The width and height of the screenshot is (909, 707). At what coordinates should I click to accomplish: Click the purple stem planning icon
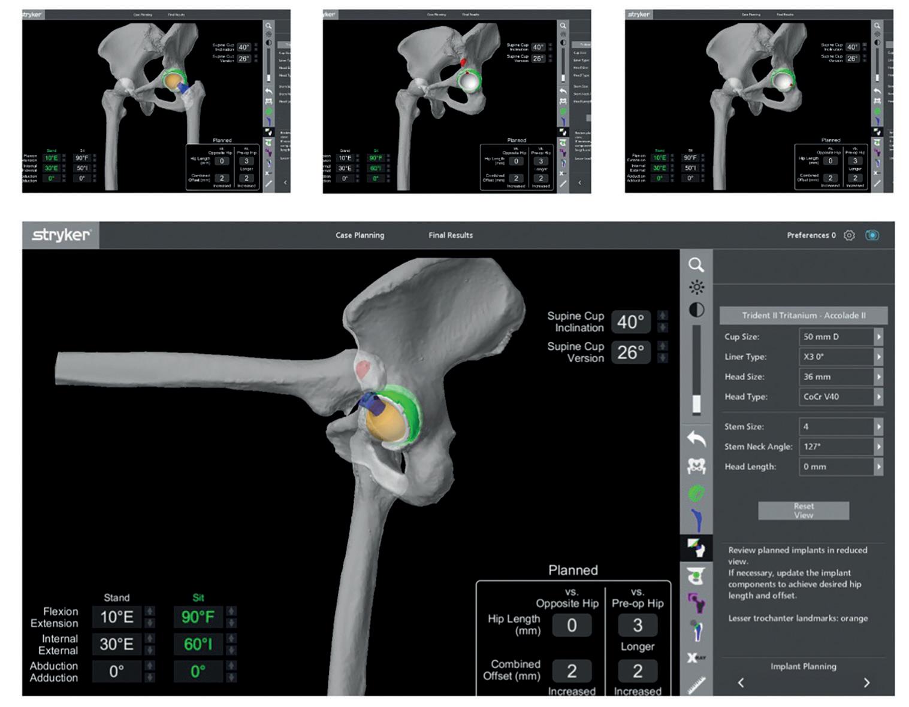(x=696, y=603)
